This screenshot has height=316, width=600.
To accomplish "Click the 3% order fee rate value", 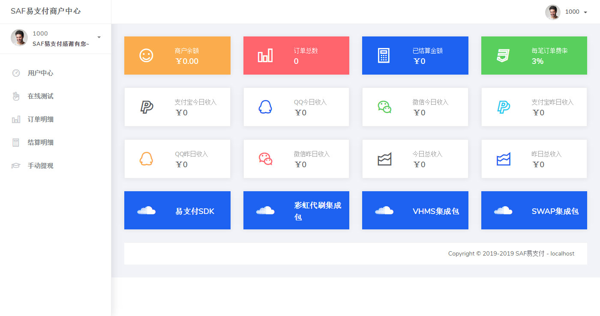I will point(537,61).
